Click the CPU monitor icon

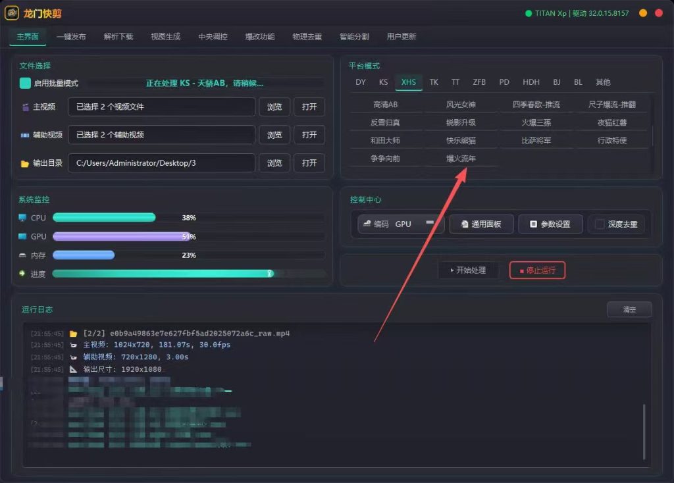[22, 218]
